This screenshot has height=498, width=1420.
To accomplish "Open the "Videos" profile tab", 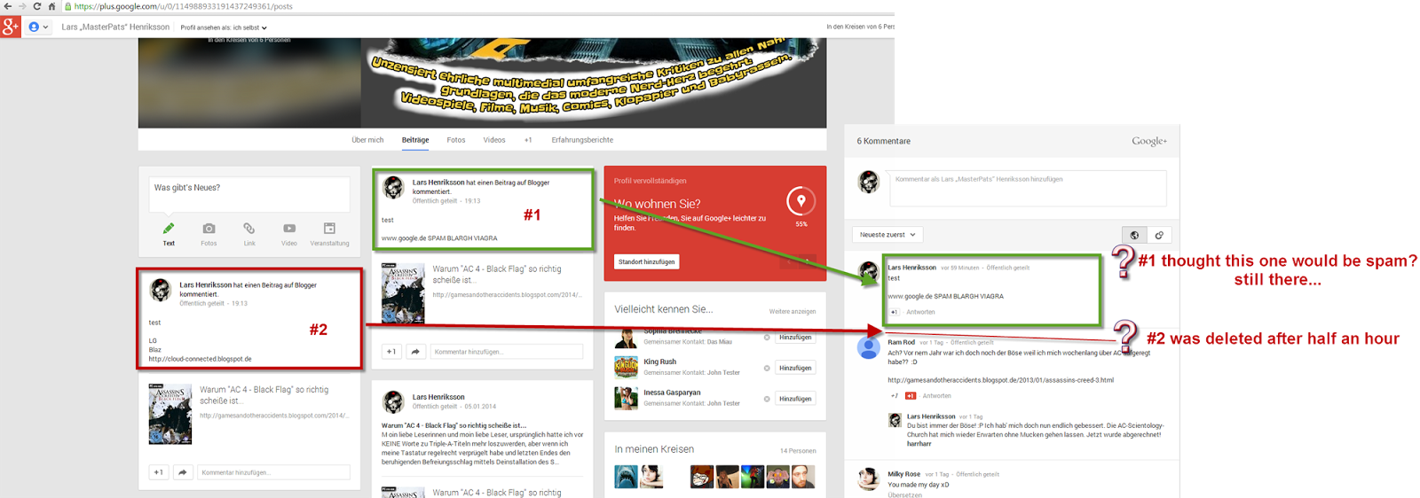I will pos(494,140).
